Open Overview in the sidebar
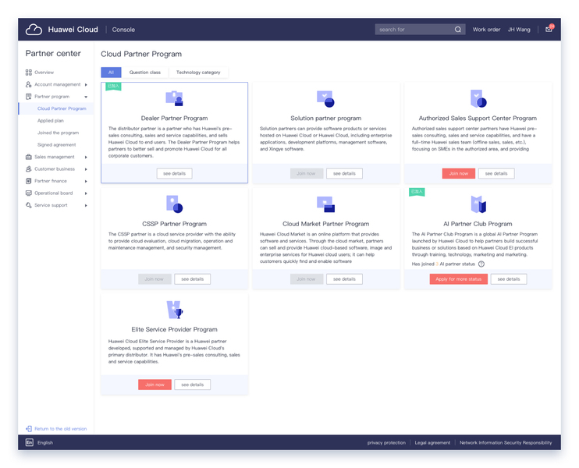The width and height of the screenshot is (579, 468). click(x=44, y=73)
